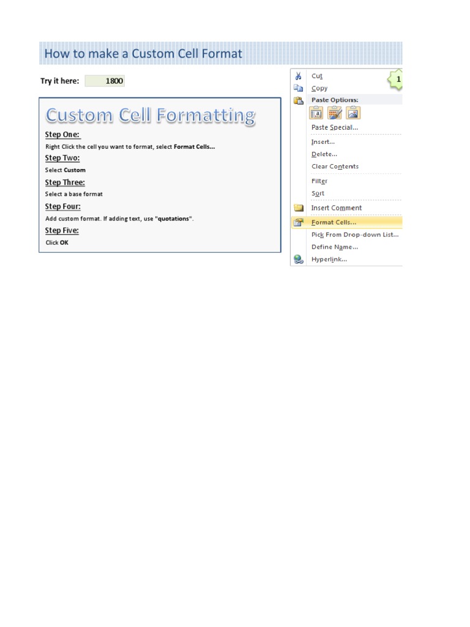Image resolution: width=470 pixels, height=627 pixels.
Task: Click the 'Try it here:' label
Action: [x=59, y=81]
